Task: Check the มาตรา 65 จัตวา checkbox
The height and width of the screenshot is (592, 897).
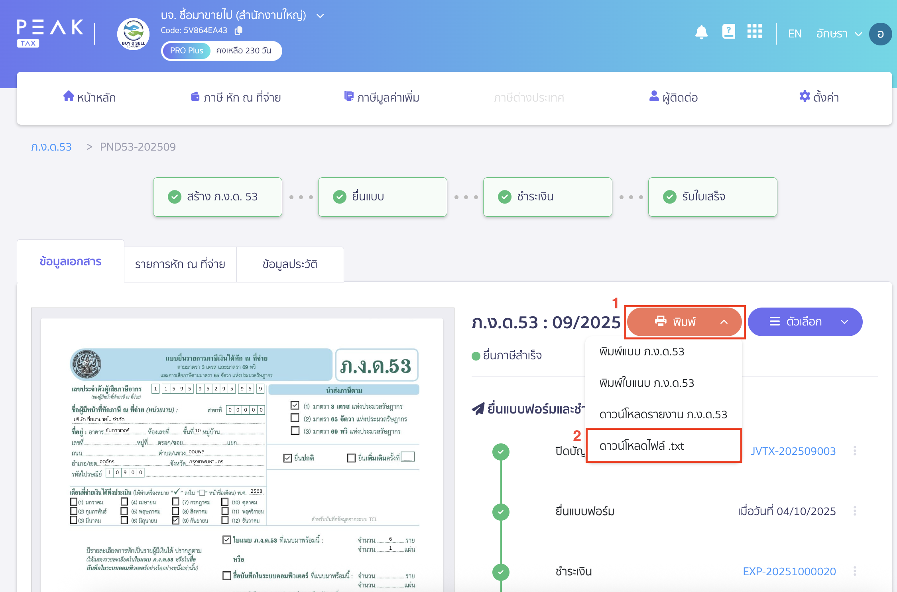Action: (295, 418)
